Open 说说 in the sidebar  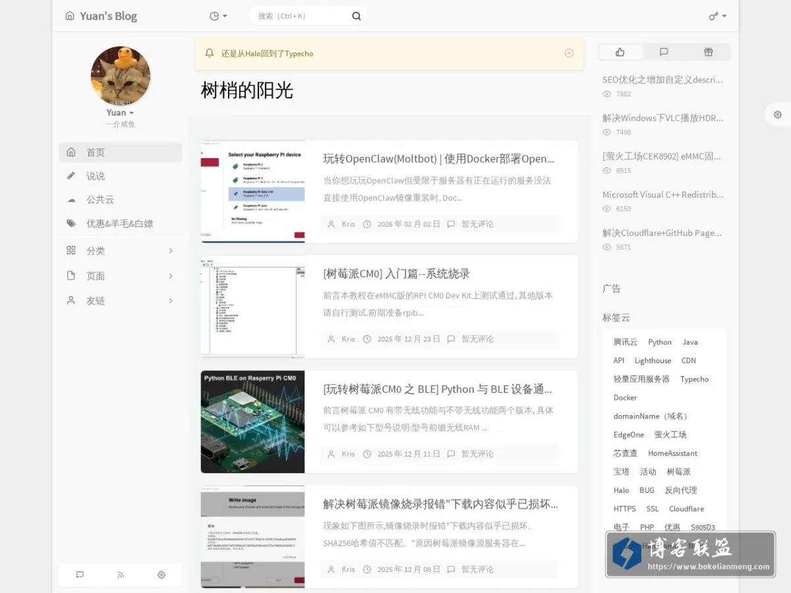(96, 176)
